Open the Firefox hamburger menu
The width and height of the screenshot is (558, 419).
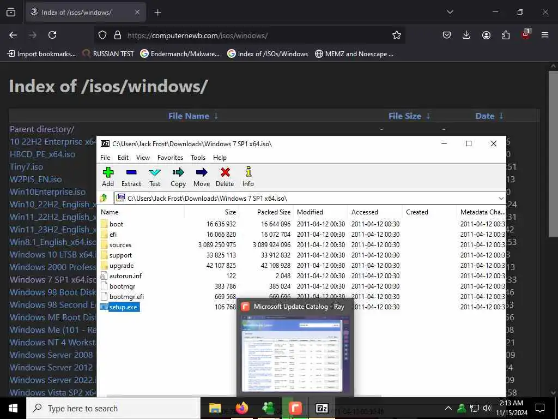tap(545, 35)
